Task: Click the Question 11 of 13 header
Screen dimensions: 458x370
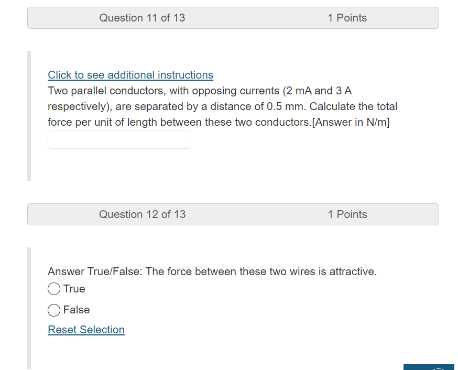Action: click(142, 17)
